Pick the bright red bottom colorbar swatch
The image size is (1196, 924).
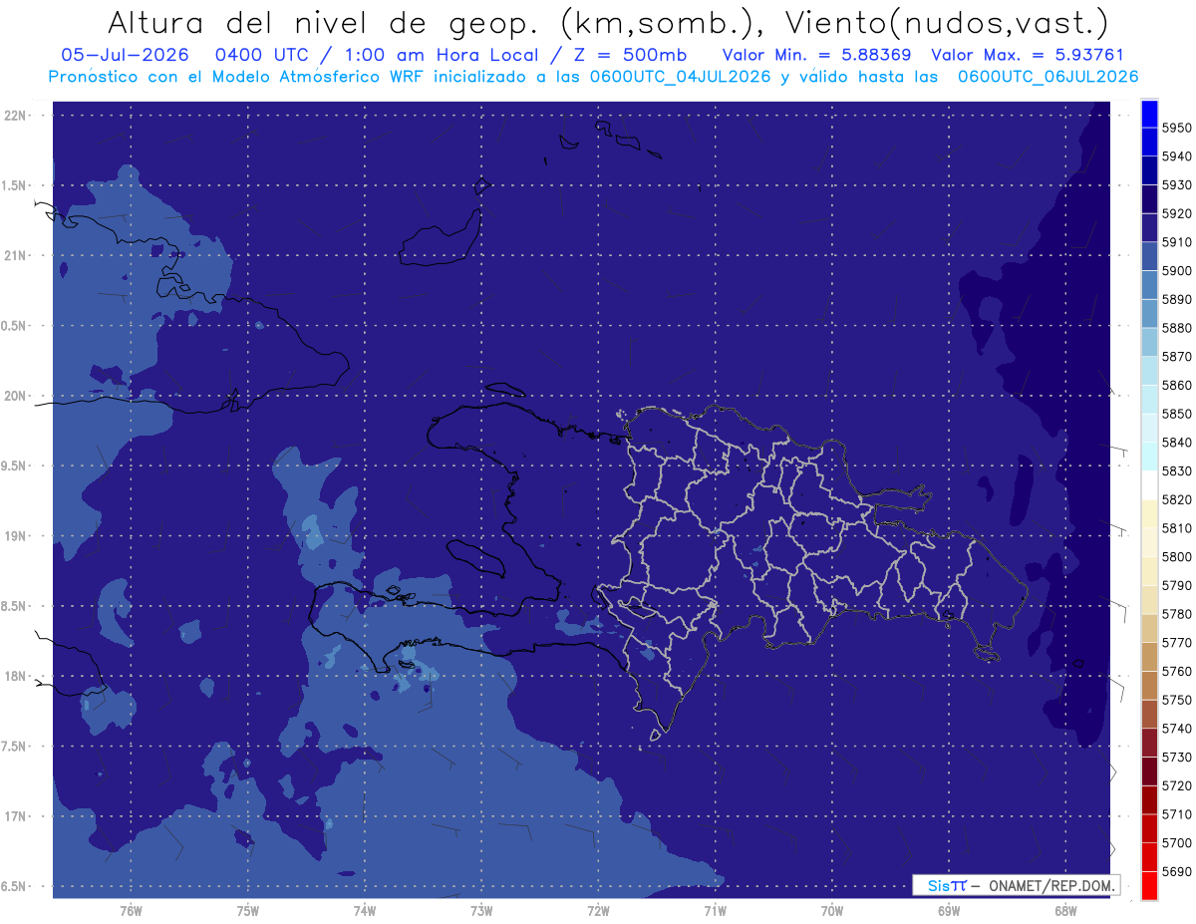[x=1148, y=885]
